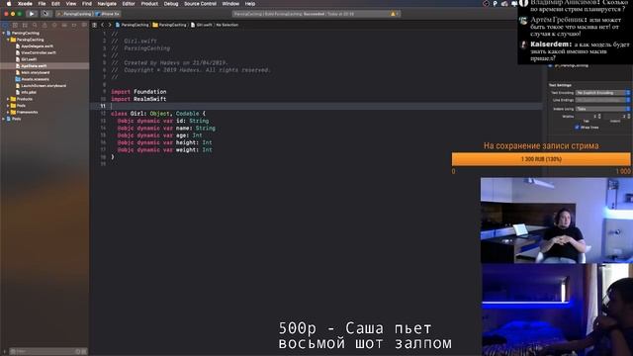Open the Help menu
Screen dimensions: 633x356
250,4
